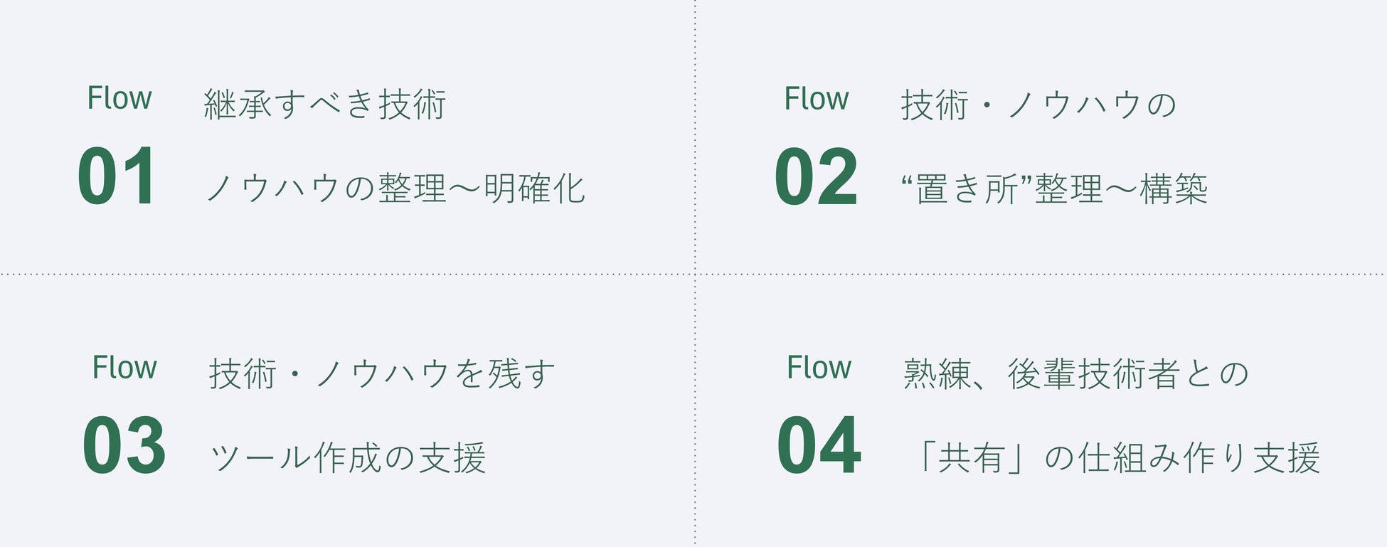This screenshot has height=547, width=1387.
Task: Click the heading 技術・ノウハウの
Action: [x=1038, y=105]
